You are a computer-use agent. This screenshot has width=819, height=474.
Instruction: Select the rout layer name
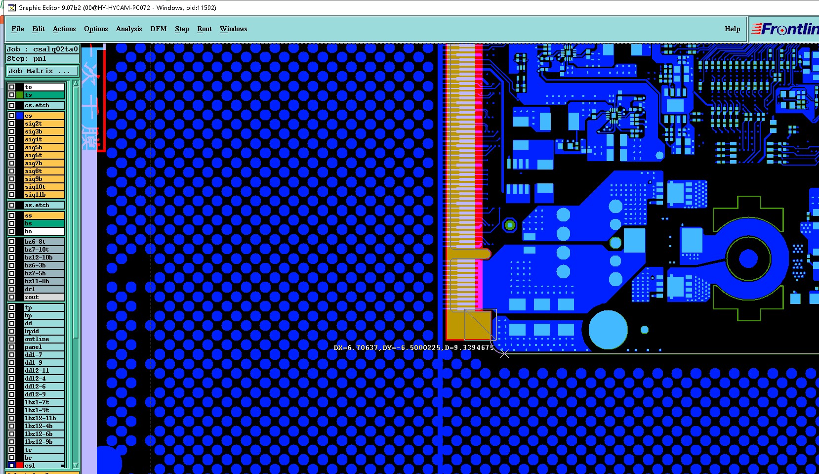coord(44,297)
